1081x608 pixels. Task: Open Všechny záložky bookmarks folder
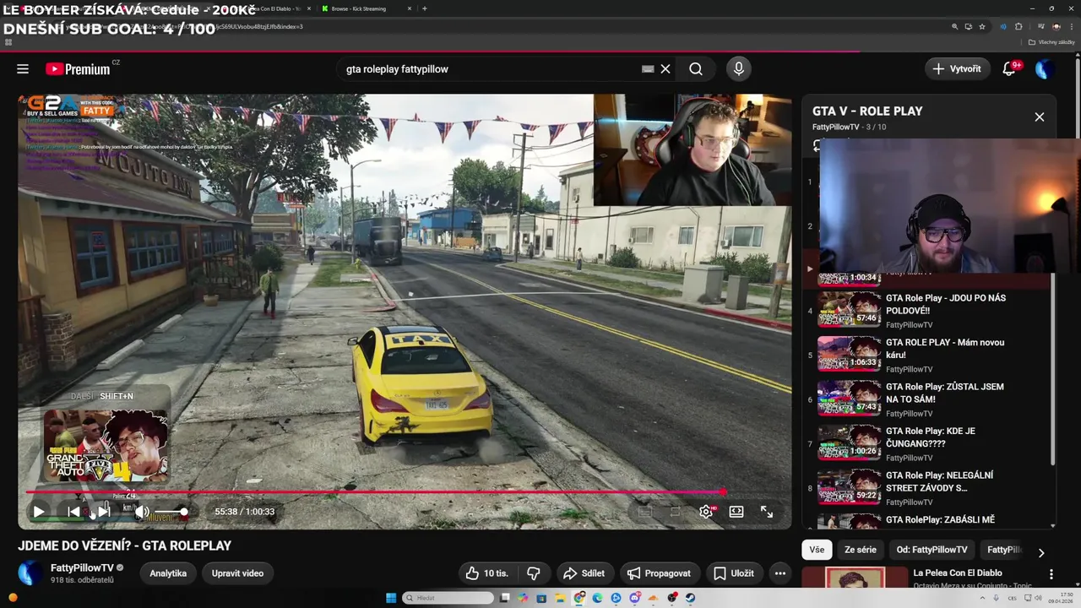1052,42
